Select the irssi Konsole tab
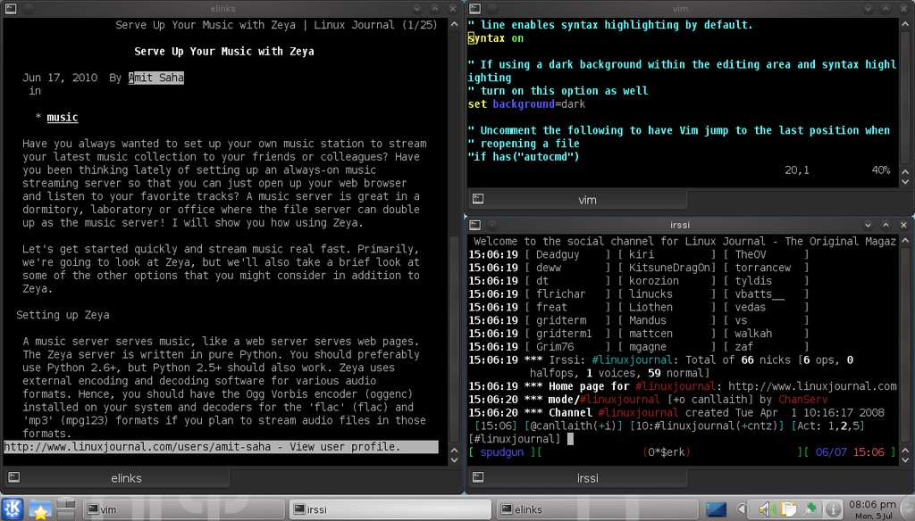Viewport: 915px width, 521px height. click(x=587, y=478)
